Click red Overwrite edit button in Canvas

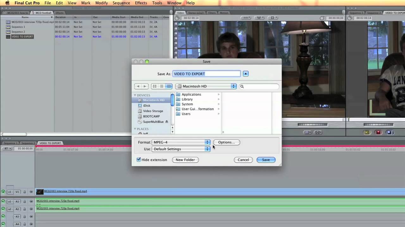tap(378, 132)
